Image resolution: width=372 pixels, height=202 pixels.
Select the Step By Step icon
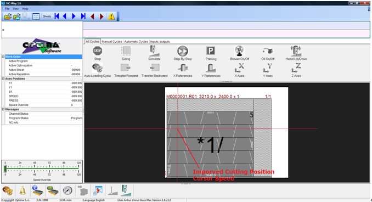[183, 51]
